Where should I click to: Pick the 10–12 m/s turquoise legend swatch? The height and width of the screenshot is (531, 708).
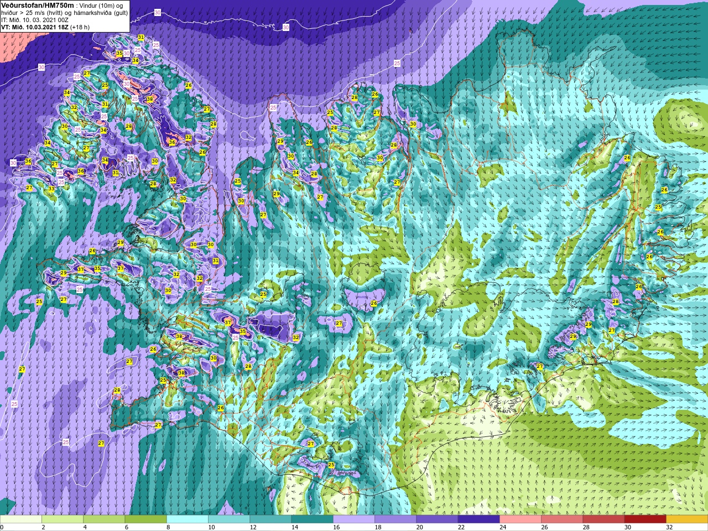coord(229,519)
